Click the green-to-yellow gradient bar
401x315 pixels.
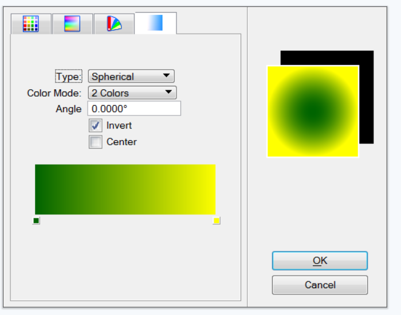point(125,189)
